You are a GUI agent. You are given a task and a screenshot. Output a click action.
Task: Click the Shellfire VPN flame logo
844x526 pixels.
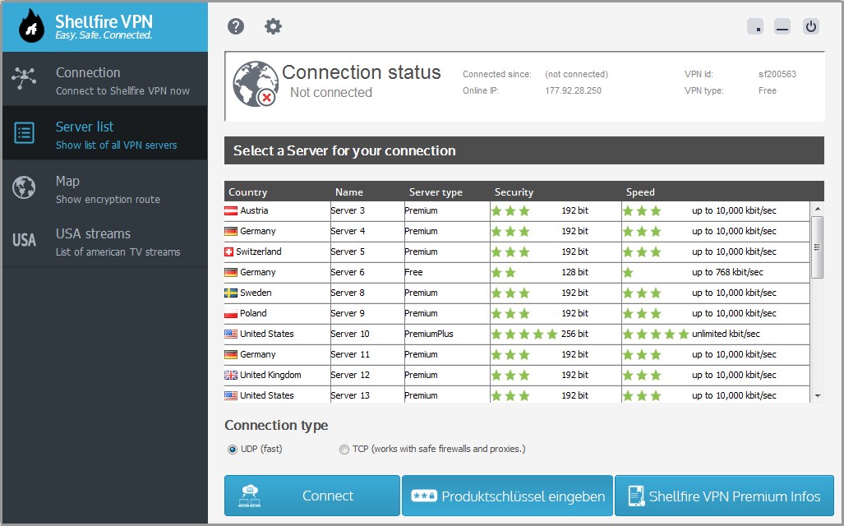coord(31,25)
